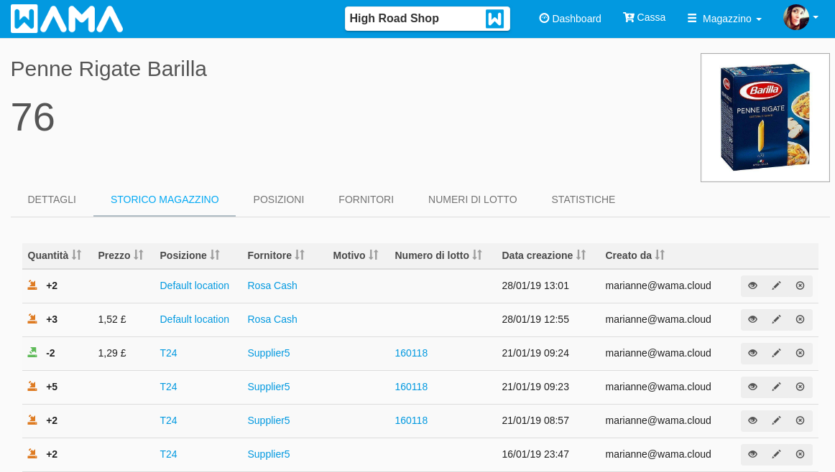This screenshot has height=472, width=835.
Task: Click the WAMA logo
Action: click(x=67, y=19)
